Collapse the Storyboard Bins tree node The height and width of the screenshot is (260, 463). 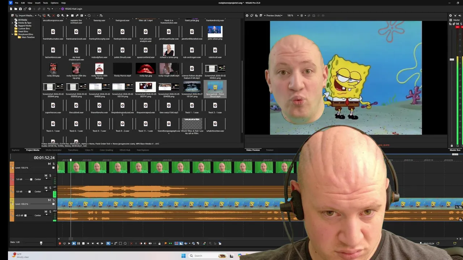click(x=12, y=34)
